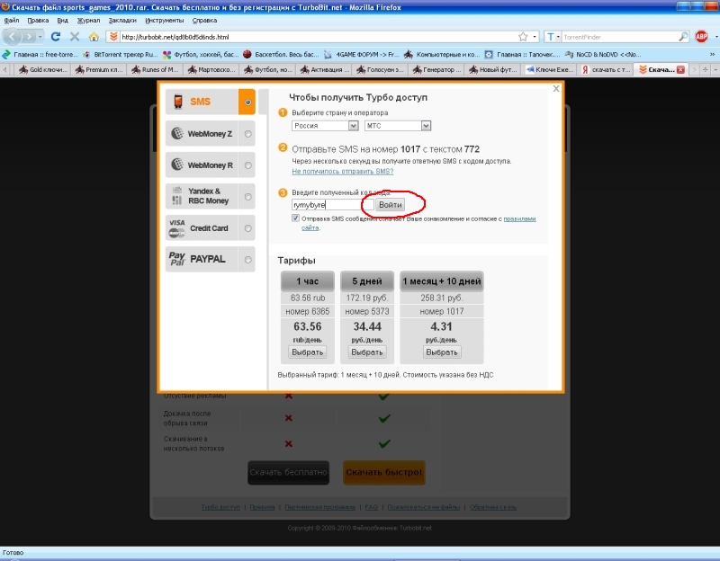Click the new tab plus button
This screenshot has width=720, height=561.
706,70
